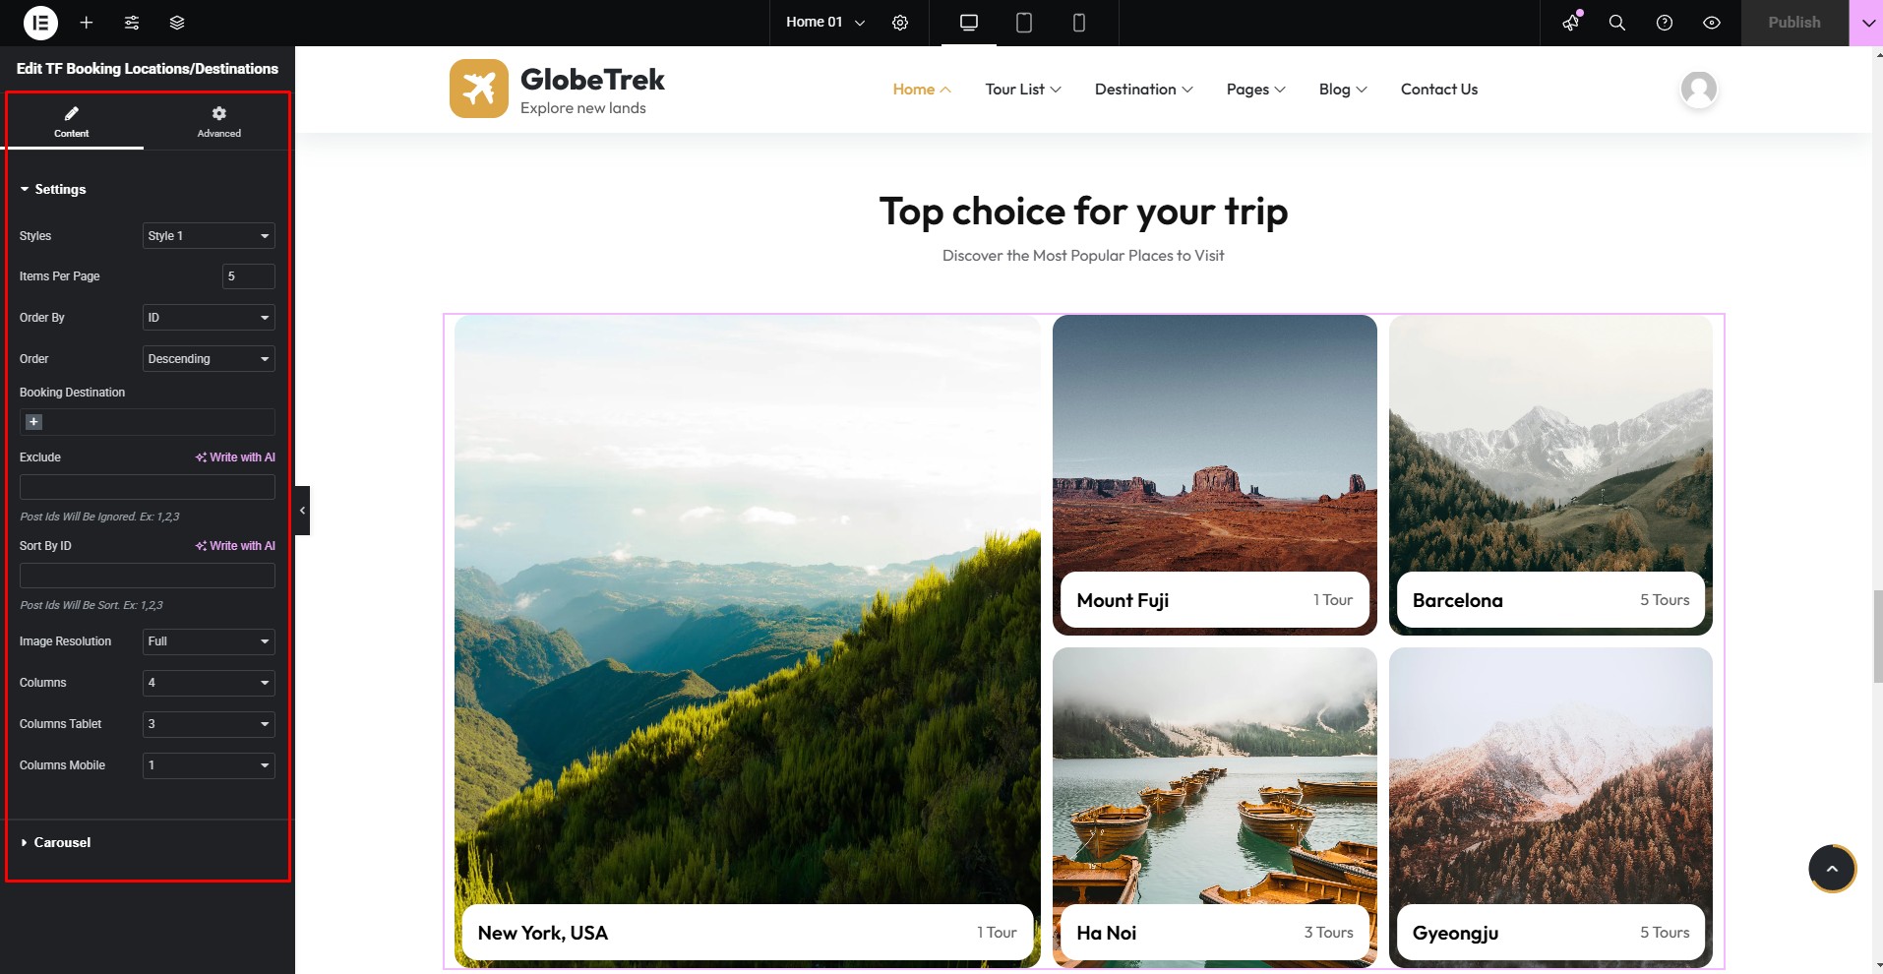Screen dimensions: 1883x974
Task: Open page settings gear icon
Action: click(900, 22)
